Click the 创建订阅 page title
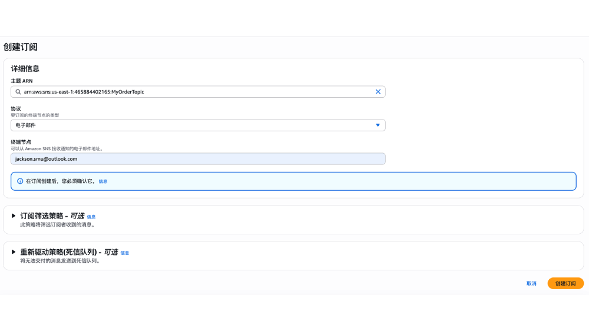589x331 pixels. pos(21,47)
